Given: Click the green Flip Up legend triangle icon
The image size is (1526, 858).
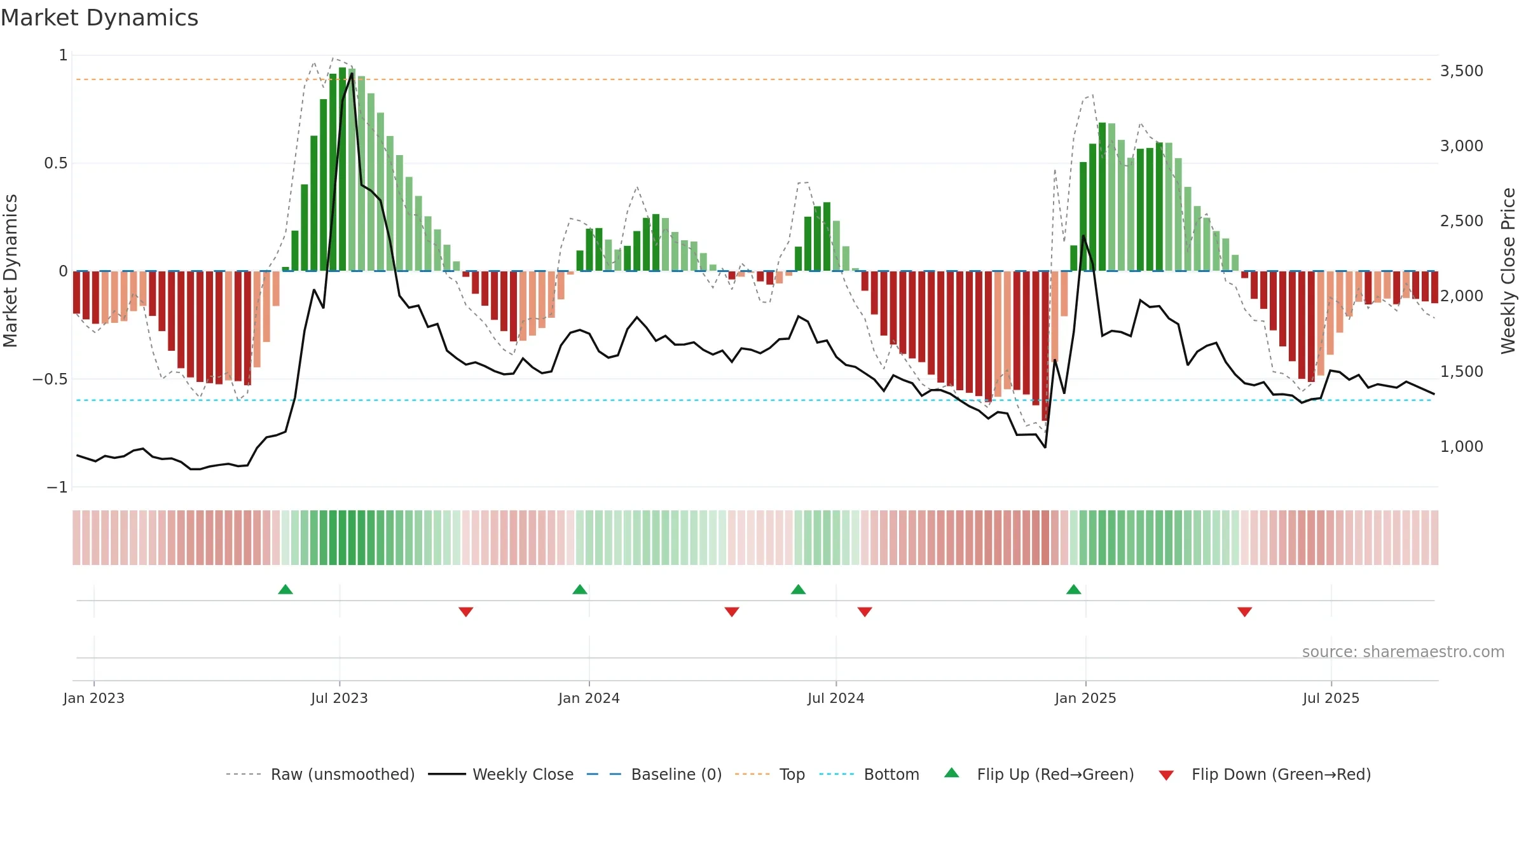Looking at the screenshot, I should click(x=952, y=773).
